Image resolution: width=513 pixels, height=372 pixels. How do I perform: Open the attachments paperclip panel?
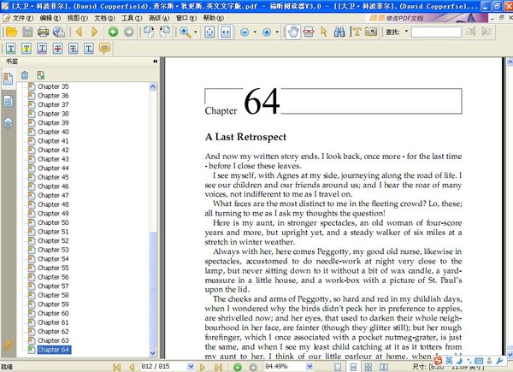[8, 345]
